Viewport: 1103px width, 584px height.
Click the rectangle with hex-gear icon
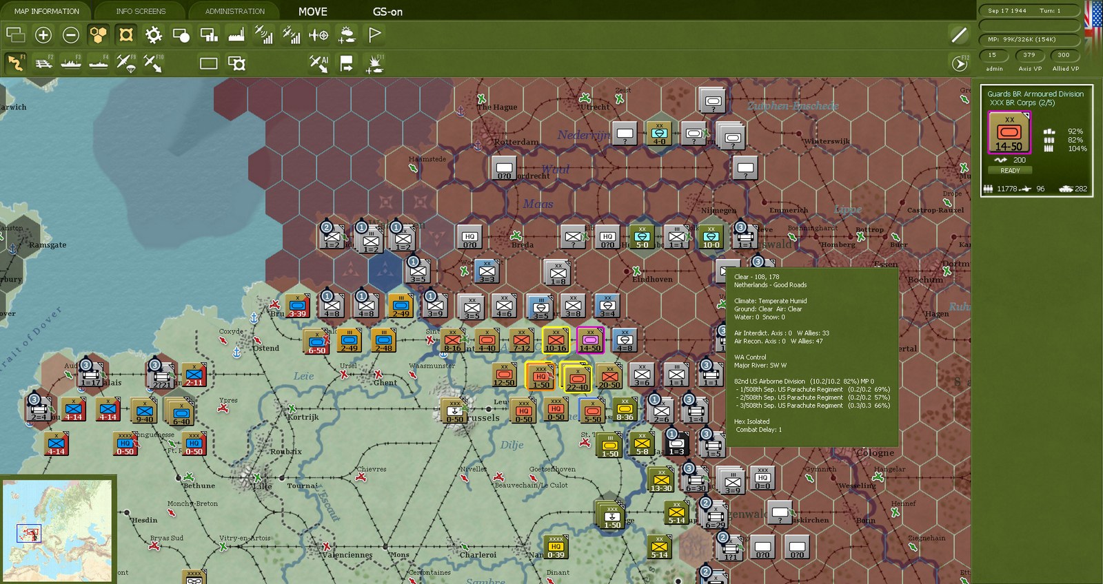tap(236, 63)
